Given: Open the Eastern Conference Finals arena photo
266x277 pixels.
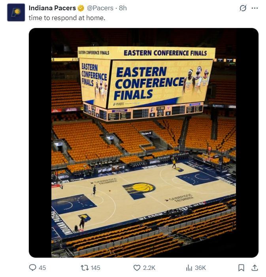Looking at the screenshot, I should click(143, 142).
